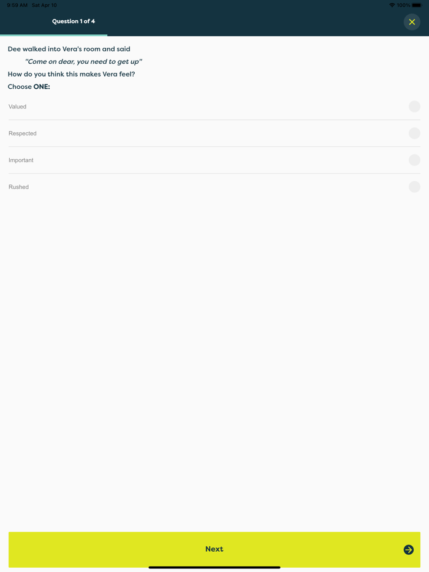Tap the battery icon in status bar
Screen dimensions: 429x572
point(417,5)
